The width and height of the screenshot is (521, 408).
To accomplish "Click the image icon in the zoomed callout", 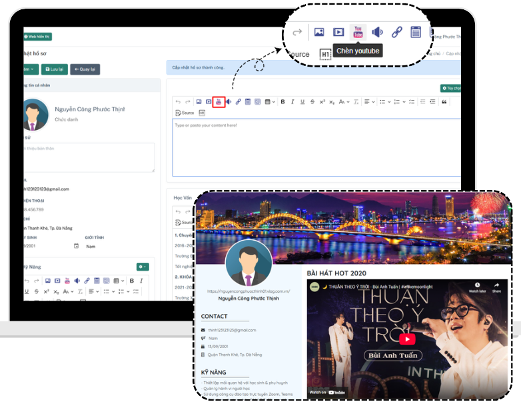I will 319,32.
